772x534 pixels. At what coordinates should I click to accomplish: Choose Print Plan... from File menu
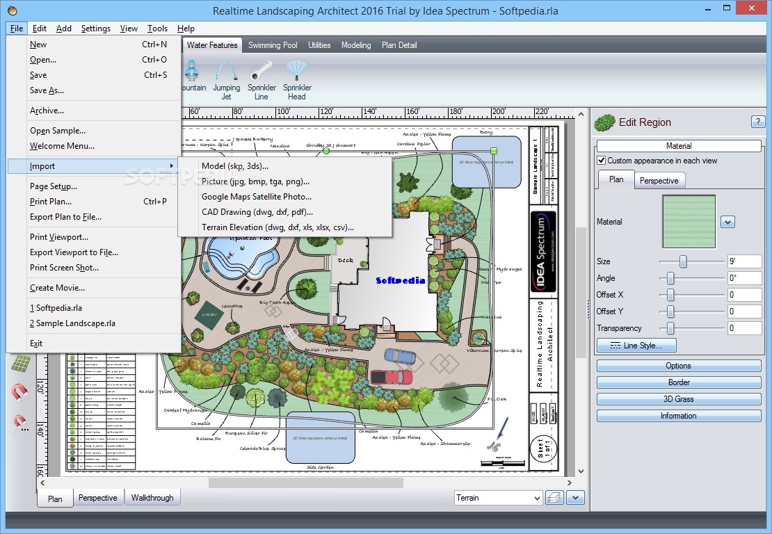(x=94, y=202)
